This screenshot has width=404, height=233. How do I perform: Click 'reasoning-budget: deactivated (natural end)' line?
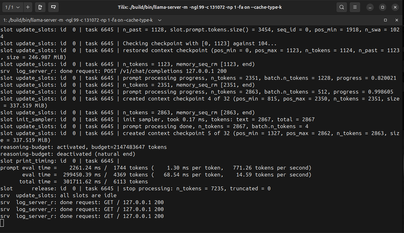coord(68,154)
